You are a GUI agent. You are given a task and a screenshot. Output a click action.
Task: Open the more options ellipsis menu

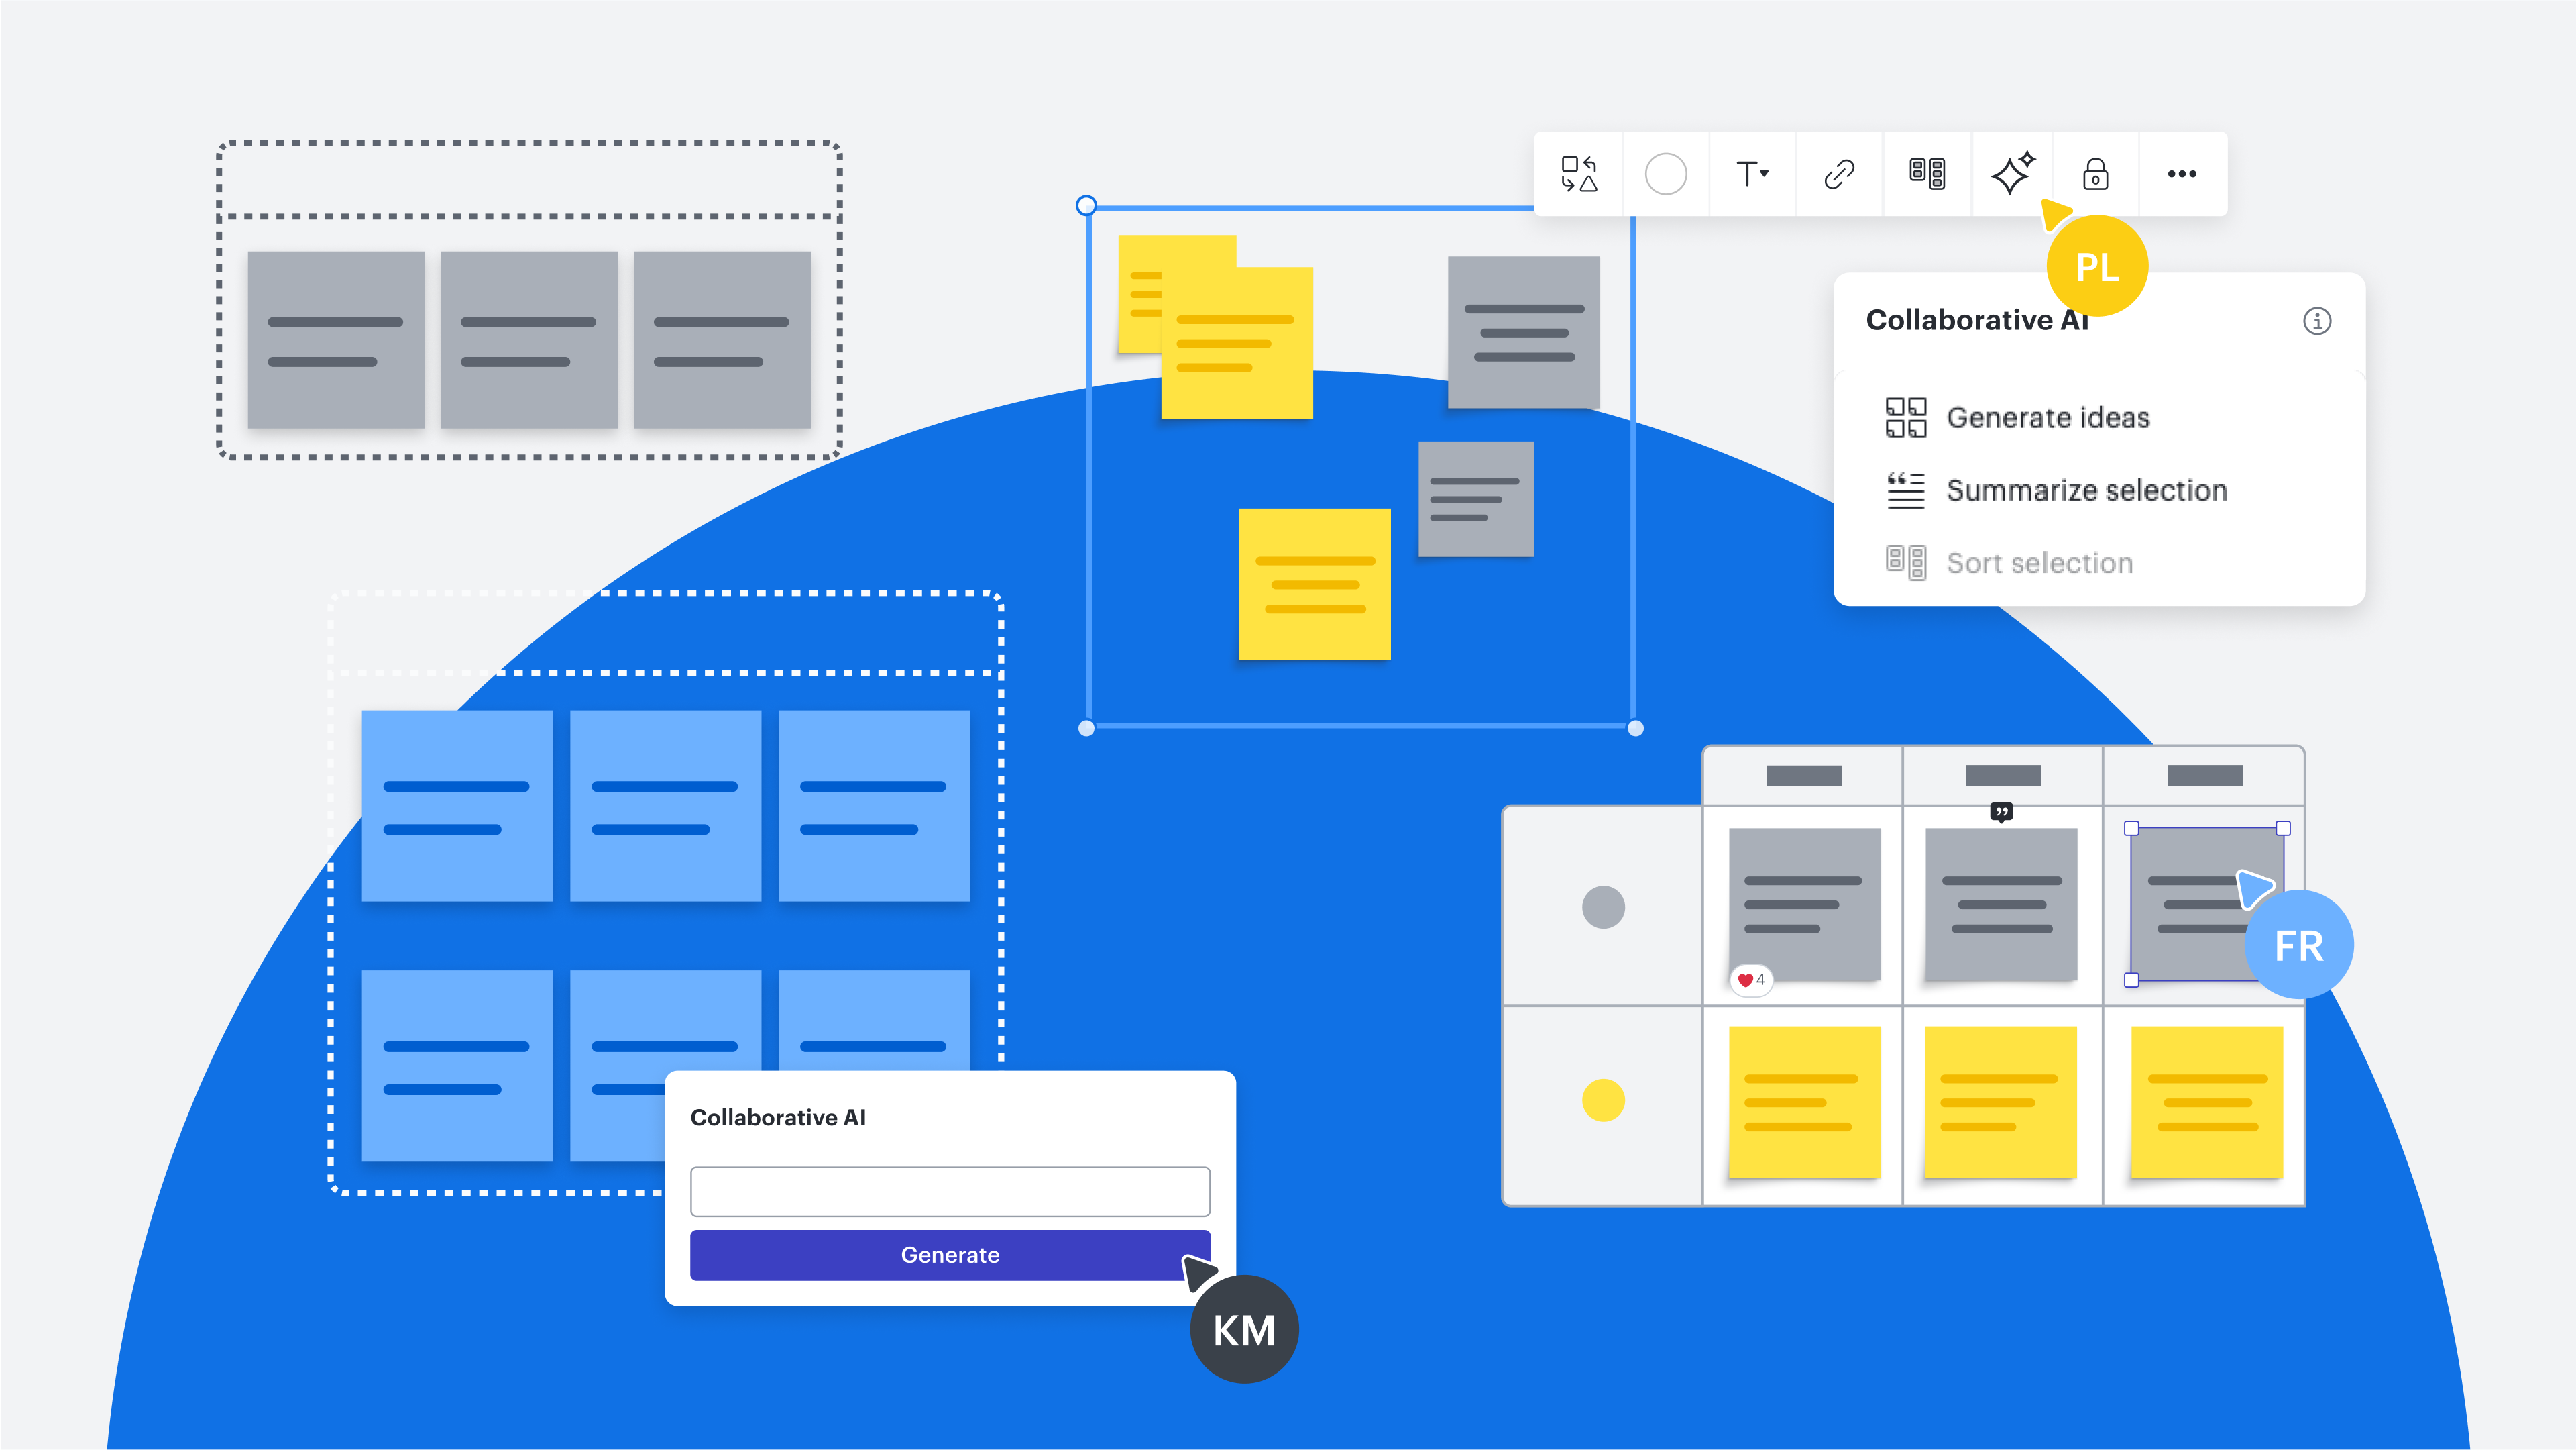pos(2182,174)
